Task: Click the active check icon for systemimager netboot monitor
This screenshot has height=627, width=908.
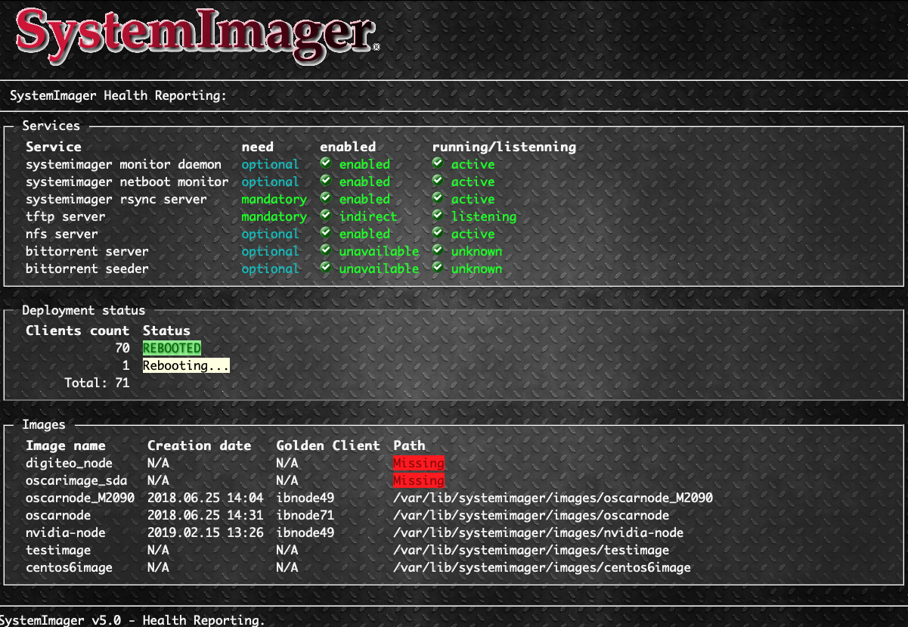Action: coord(438,181)
